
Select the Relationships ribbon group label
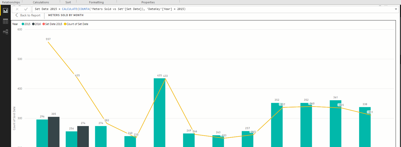(11, 2)
